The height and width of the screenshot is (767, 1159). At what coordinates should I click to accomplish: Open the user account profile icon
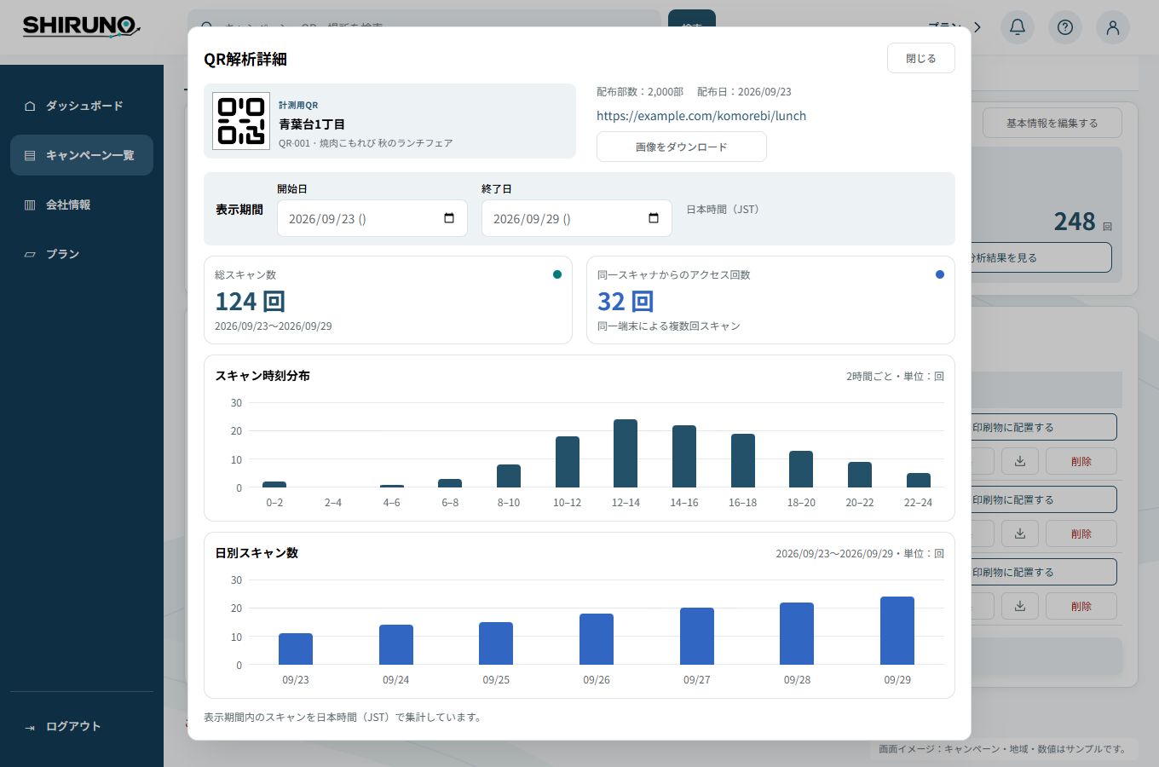[1113, 27]
